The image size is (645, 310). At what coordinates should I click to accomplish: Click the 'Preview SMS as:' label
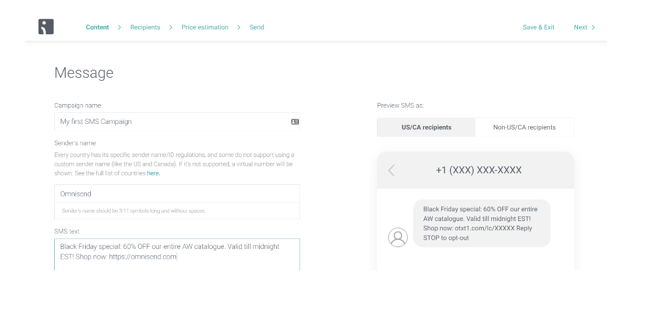coord(401,105)
